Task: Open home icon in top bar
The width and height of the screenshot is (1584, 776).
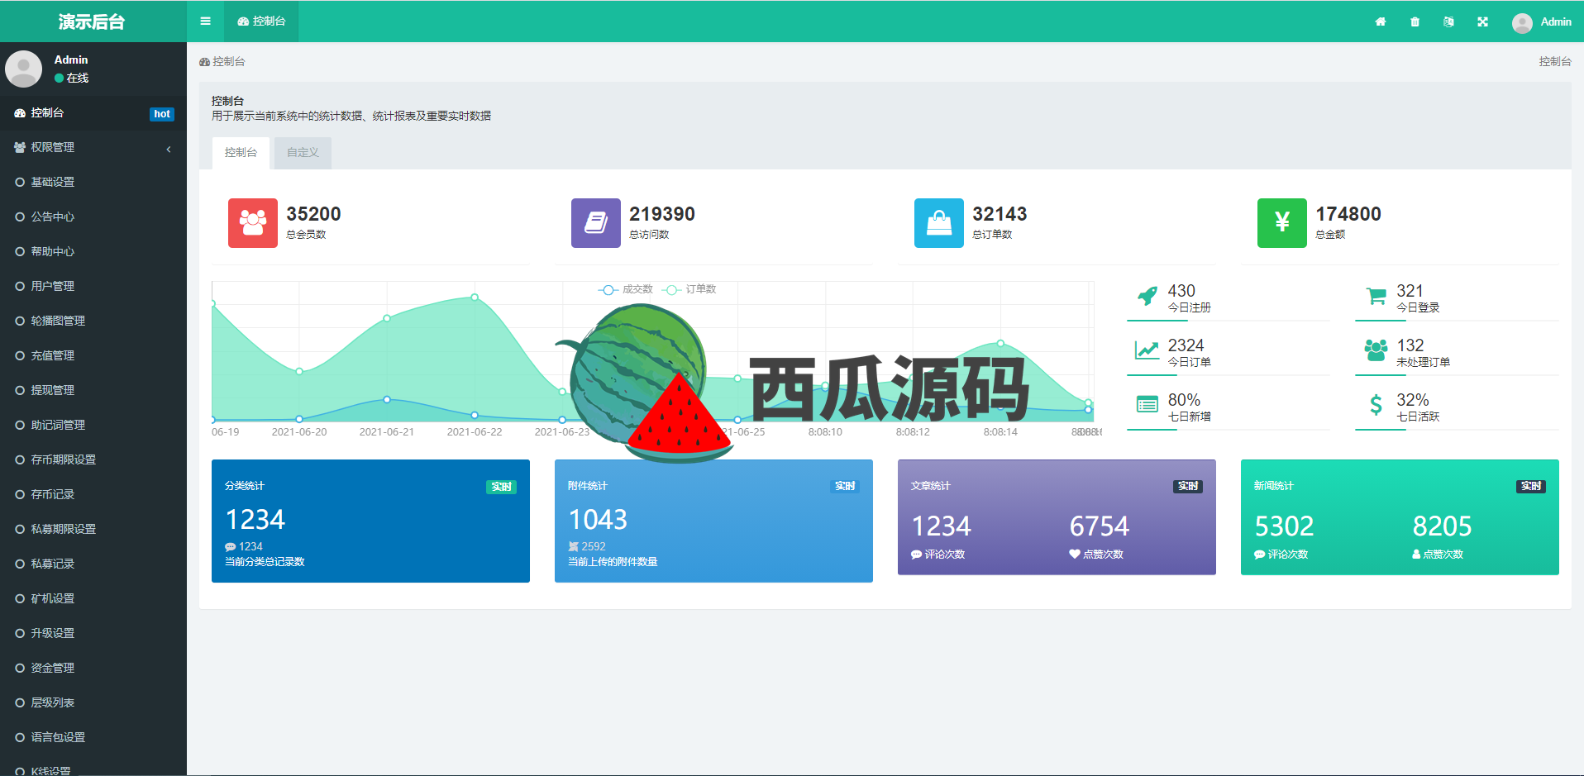Action: point(1380,22)
